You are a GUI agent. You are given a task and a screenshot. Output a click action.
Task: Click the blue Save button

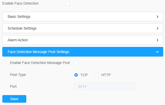pos(14,99)
